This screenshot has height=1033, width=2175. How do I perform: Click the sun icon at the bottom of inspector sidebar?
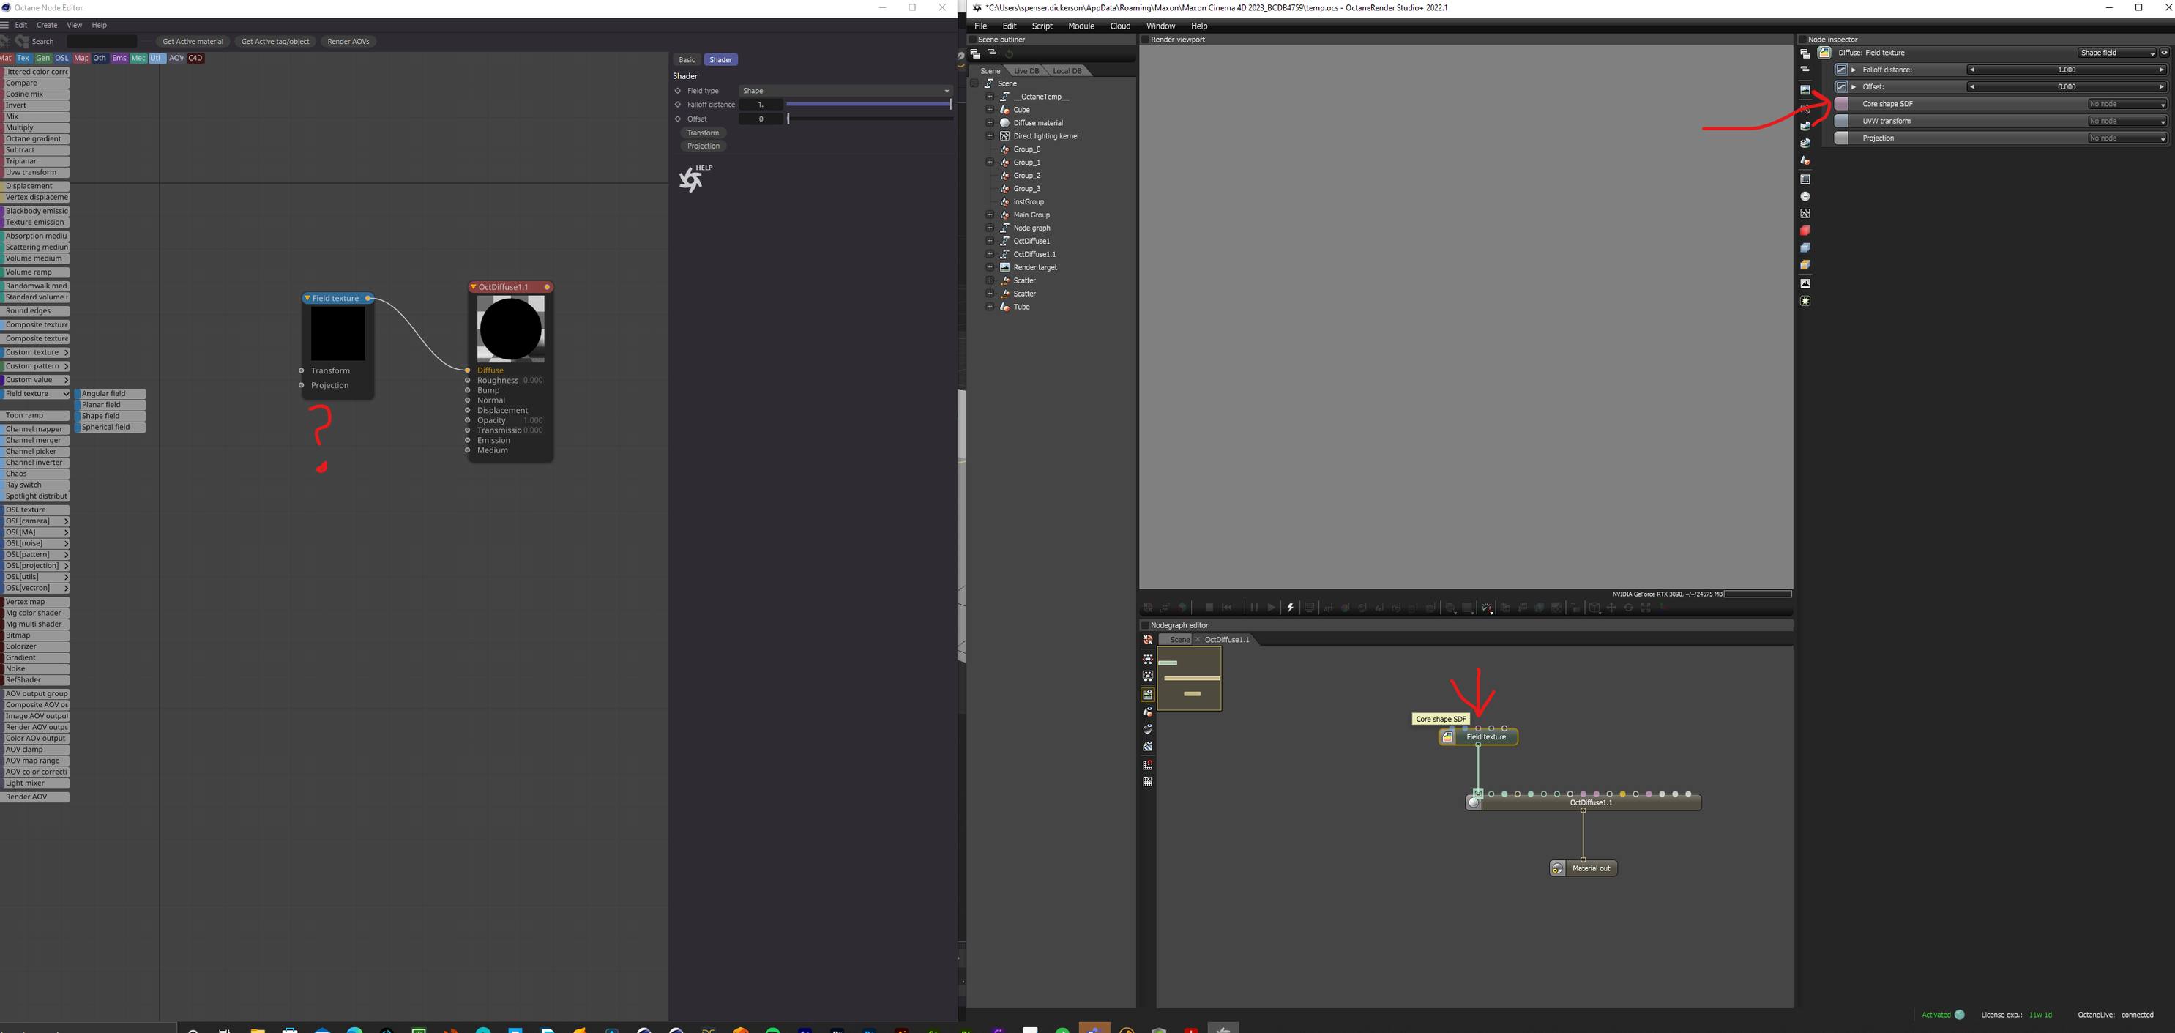click(x=1805, y=301)
